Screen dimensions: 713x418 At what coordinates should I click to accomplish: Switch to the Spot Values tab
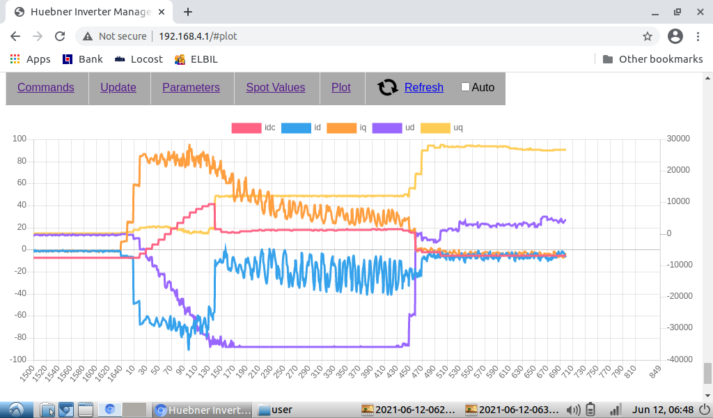(x=275, y=87)
